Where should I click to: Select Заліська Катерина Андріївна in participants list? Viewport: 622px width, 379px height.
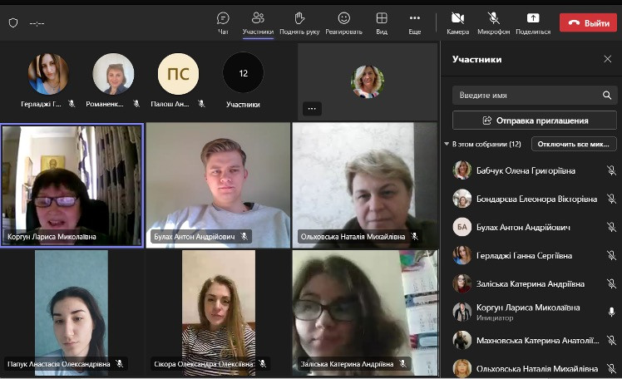[531, 283]
